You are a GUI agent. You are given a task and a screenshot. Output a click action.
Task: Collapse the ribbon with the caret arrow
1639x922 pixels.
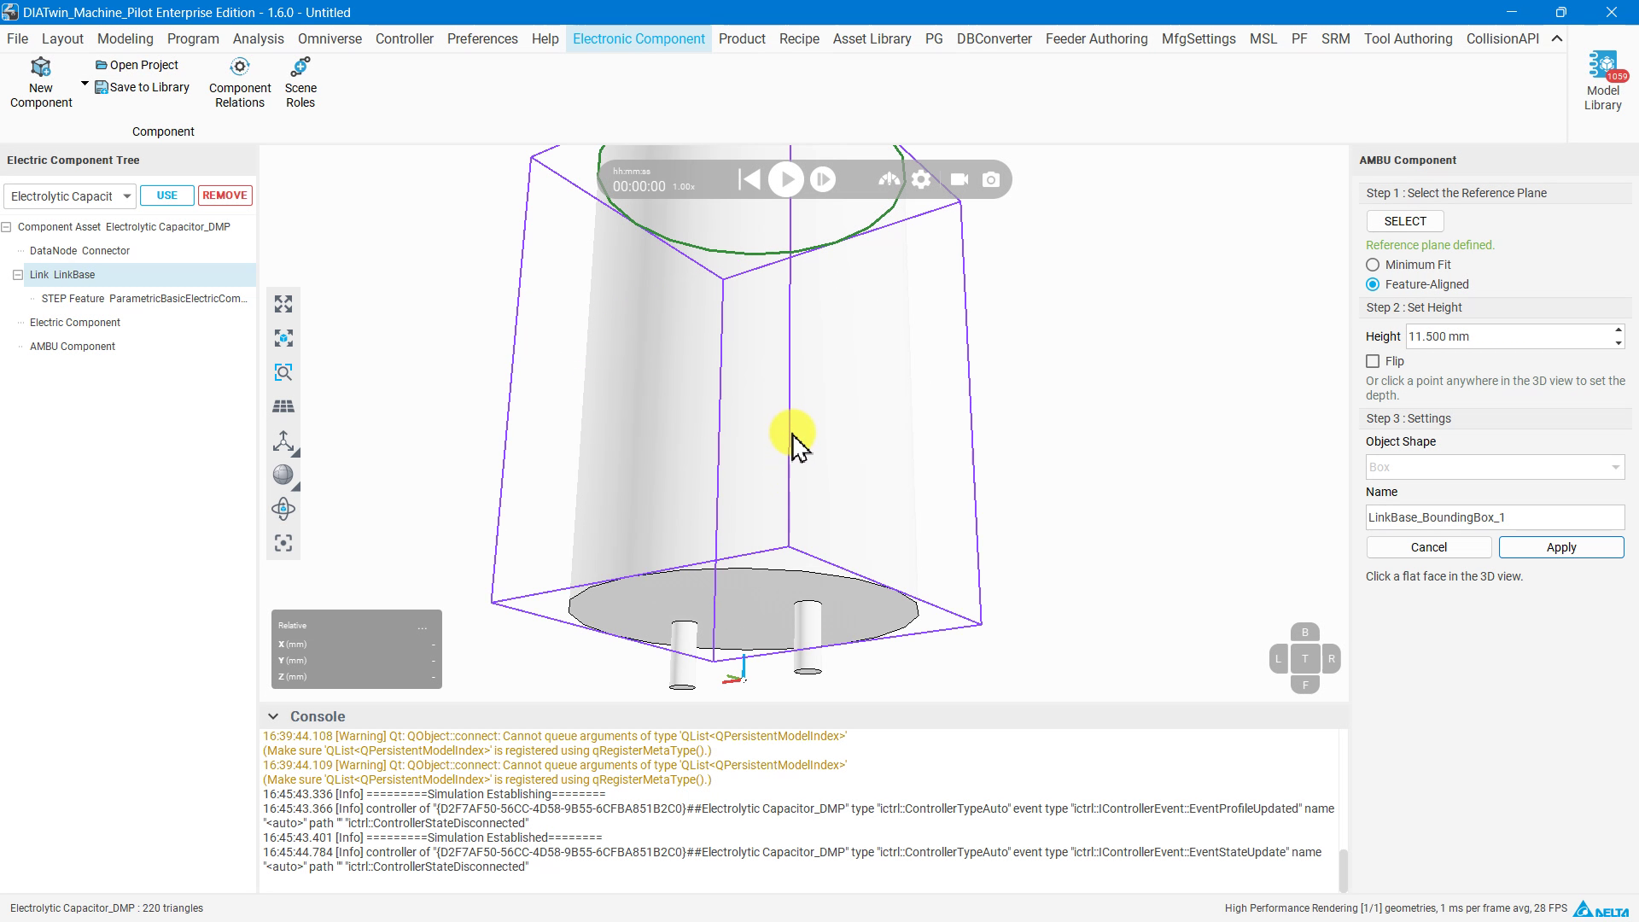tap(1557, 38)
